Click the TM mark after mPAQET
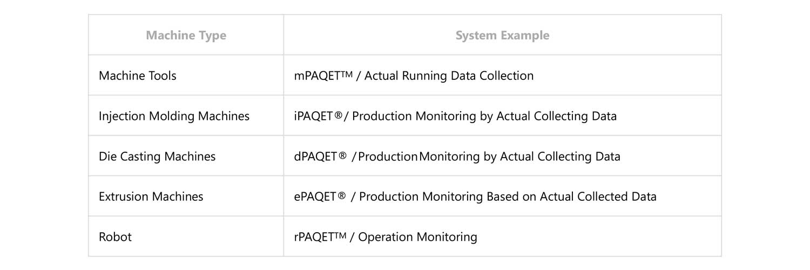 [x=346, y=74]
